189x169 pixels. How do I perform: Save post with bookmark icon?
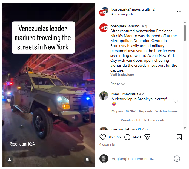pos(179,137)
